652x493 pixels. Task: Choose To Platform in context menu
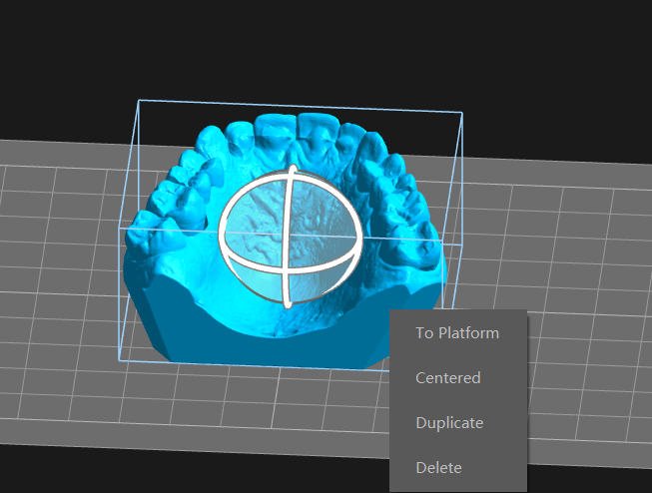(457, 333)
